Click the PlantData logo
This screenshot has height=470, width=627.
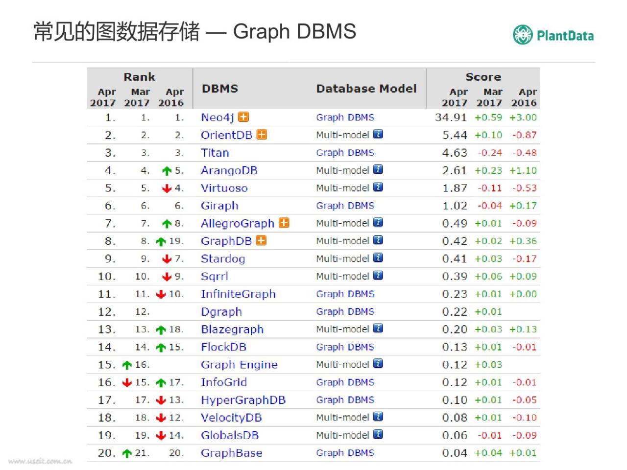(x=554, y=35)
